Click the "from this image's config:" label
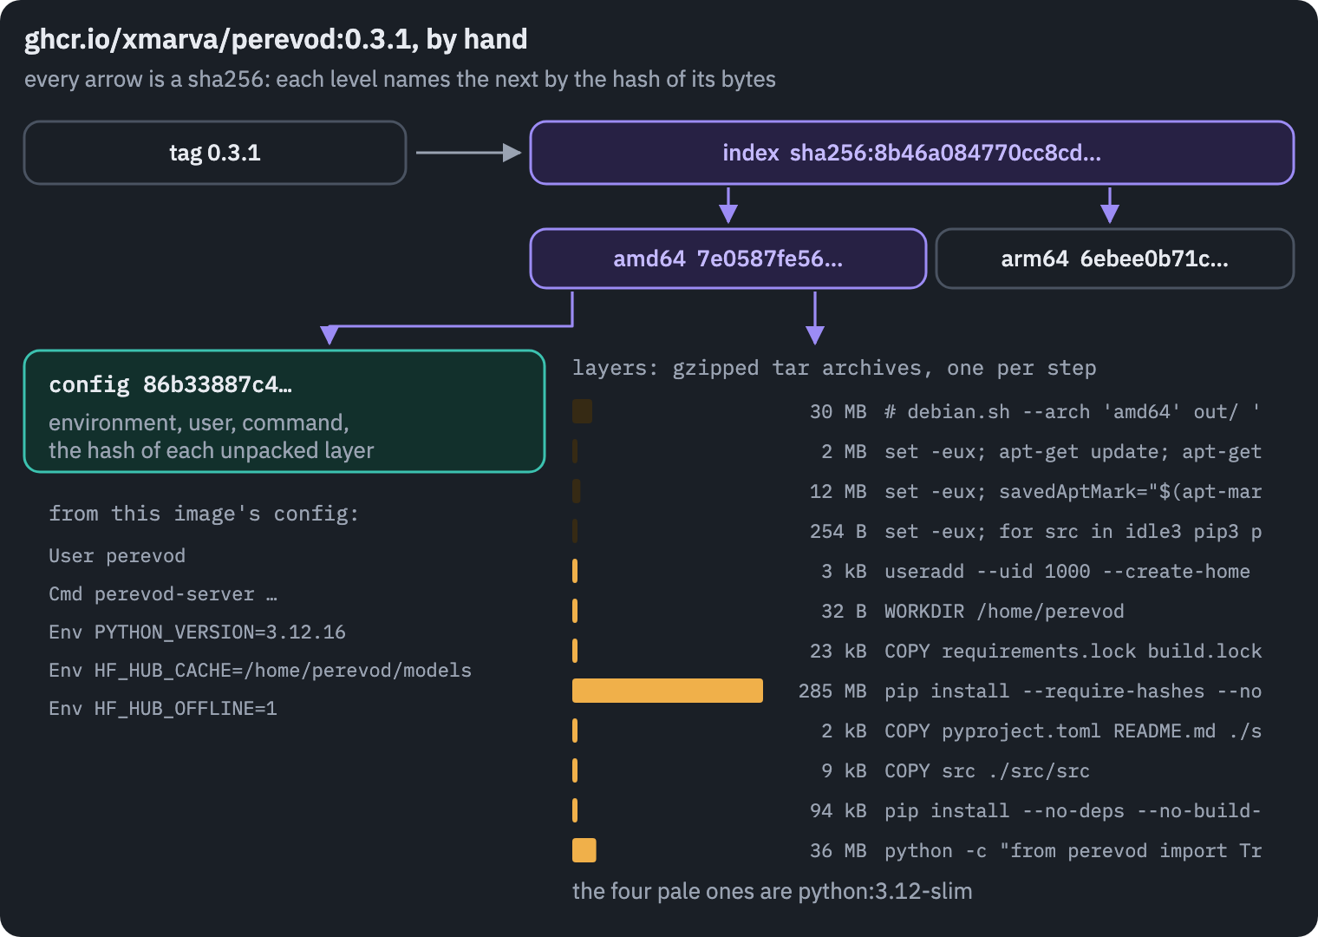The image size is (1318, 937). tap(204, 514)
